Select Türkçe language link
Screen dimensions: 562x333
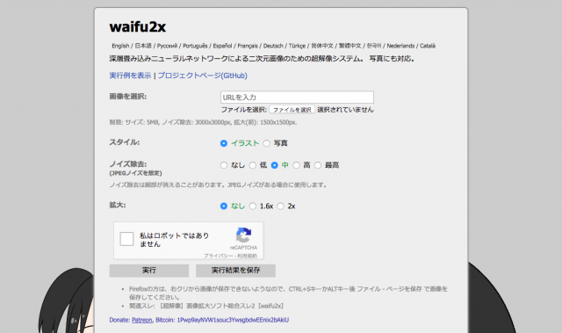pos(297,46)
